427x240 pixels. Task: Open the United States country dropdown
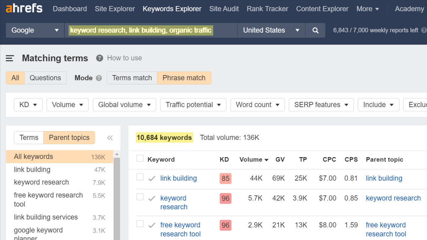click(271, 30)
